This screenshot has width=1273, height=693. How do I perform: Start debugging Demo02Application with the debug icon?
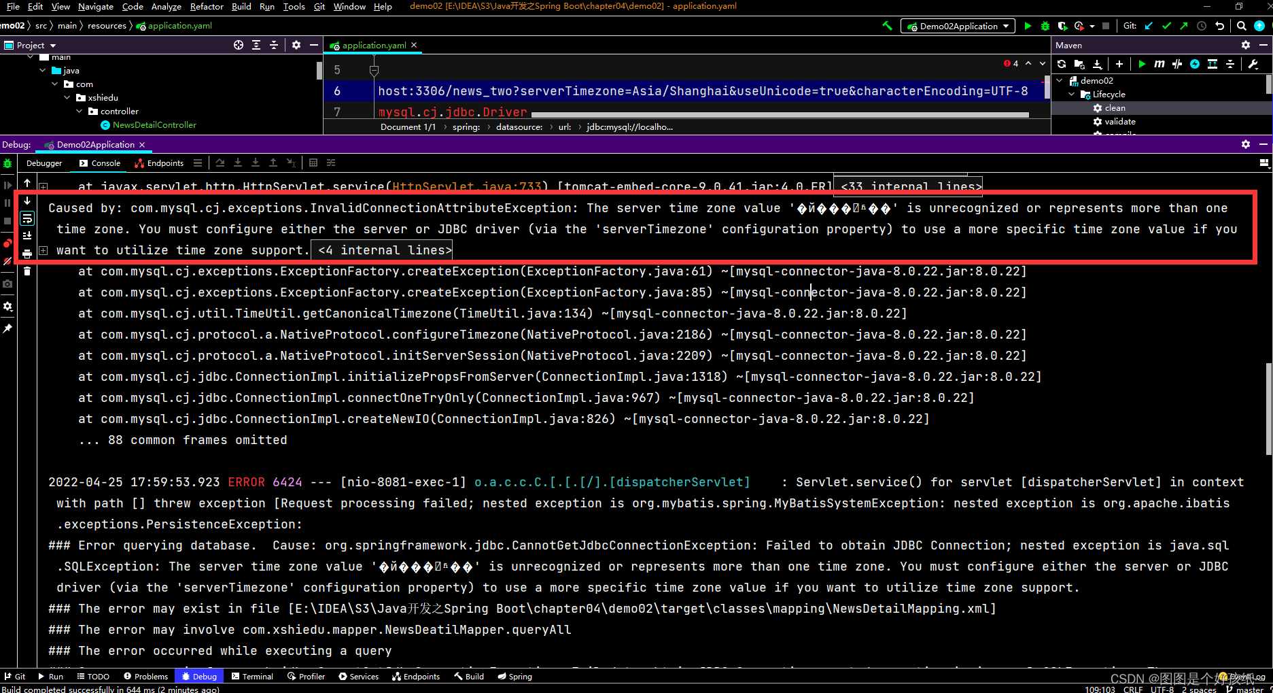(1045, 26)
